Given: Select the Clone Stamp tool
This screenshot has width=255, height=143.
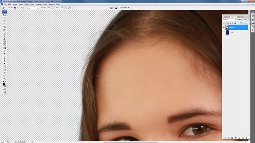Looking at the screenshot, I should click(x=4, y=39).
